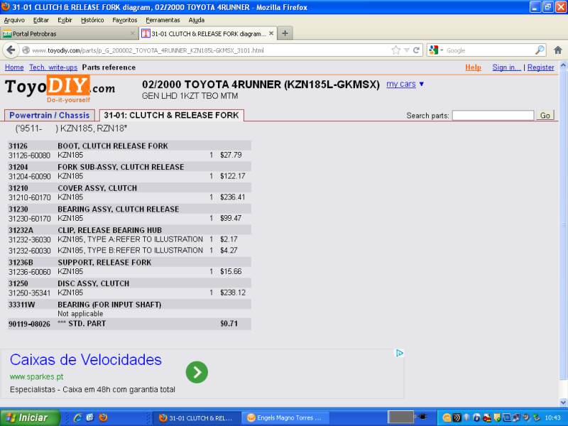Launch Firefox from quick launch bar
The image size is (568, 426).
pyautogui.click(x=103, y=417)
